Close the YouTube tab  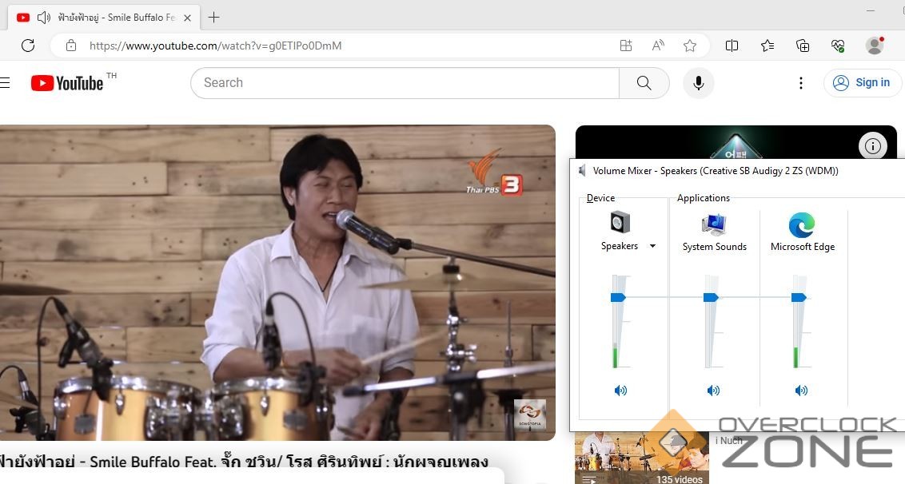point(187,18)
